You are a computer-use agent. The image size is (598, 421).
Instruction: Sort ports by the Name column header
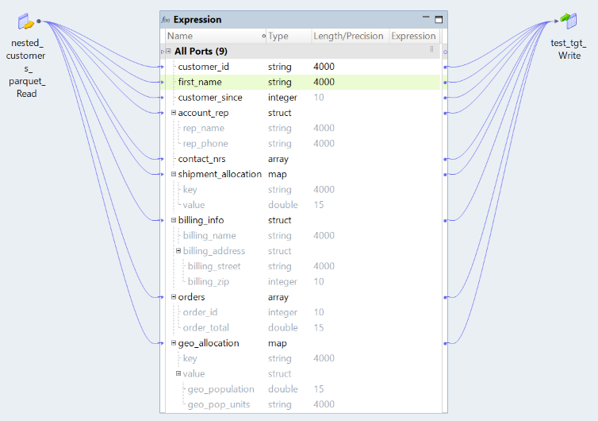(x=216, y=36)
